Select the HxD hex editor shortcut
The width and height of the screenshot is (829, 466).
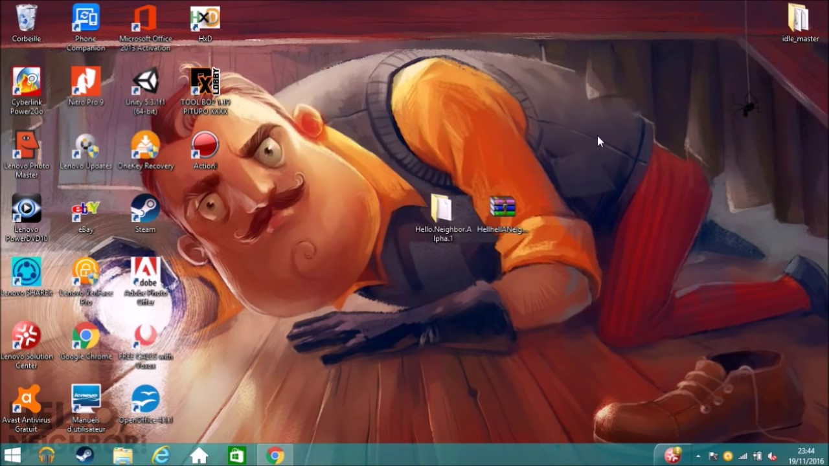(205, 23)
